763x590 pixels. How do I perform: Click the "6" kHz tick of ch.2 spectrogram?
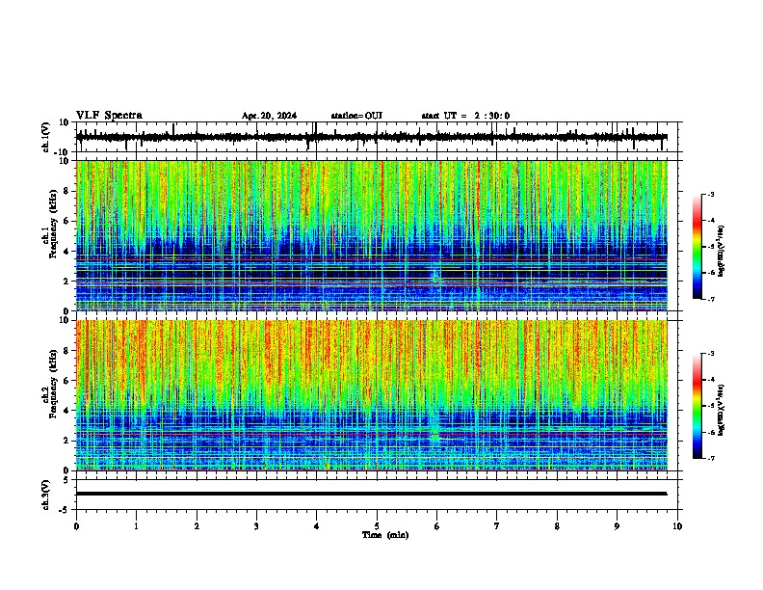66,381
